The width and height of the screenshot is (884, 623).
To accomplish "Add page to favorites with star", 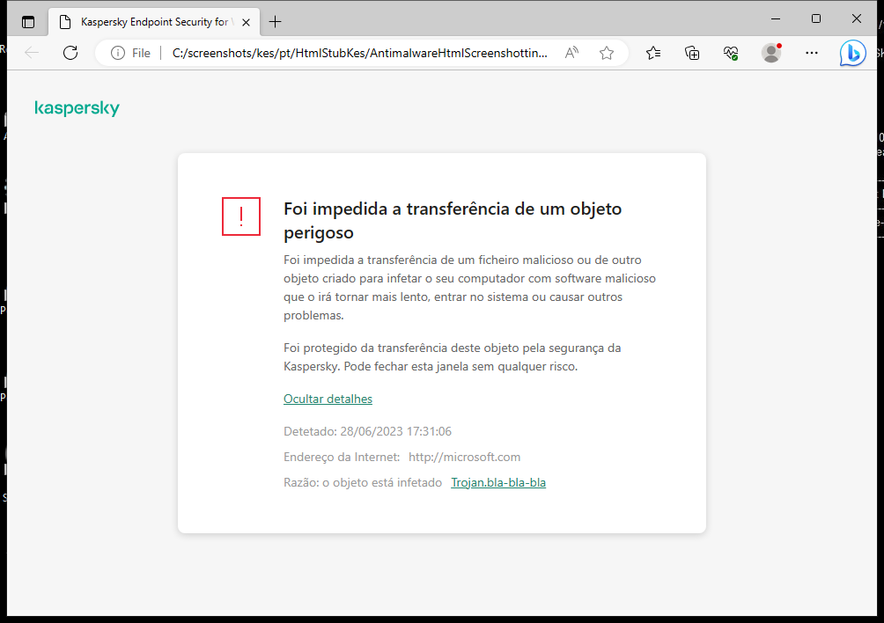I will coord(606,53).
